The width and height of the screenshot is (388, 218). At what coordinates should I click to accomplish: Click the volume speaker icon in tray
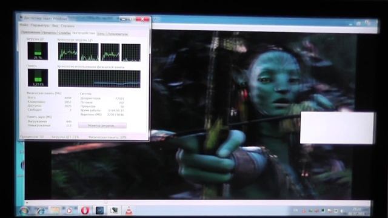click(x=342, y=211)
